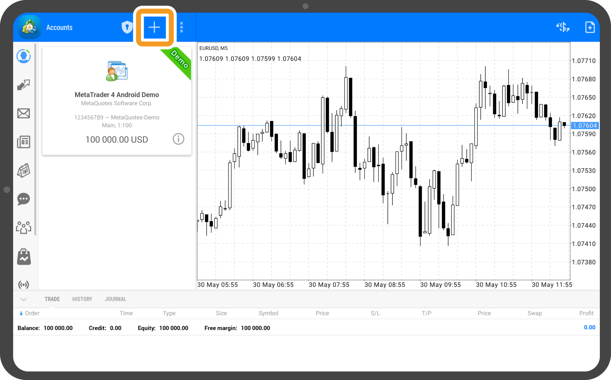
Task: Open the traders community sidebar icon
Action: tap(24, 227)
